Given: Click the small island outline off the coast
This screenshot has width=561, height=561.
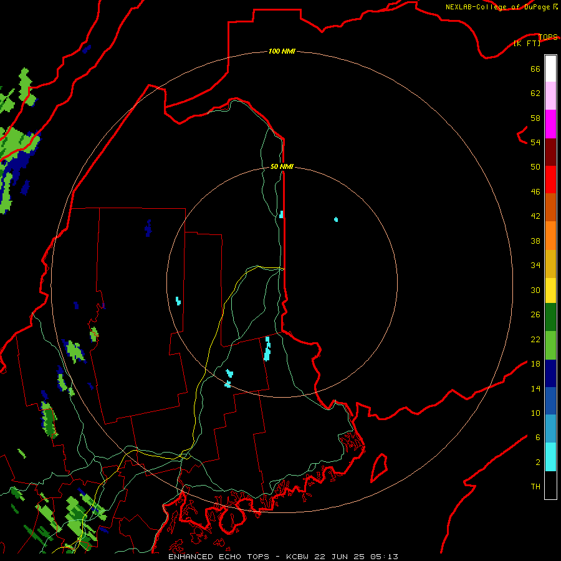Looking at the screenshot, I should point(379,468).
